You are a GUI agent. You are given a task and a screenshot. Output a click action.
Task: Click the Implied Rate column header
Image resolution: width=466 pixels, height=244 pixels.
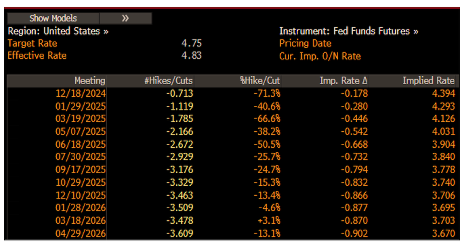pyautogui.click(x=428, y=81)
